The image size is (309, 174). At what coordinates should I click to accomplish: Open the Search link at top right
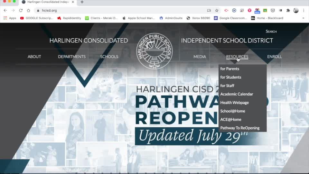pyautogui.click(x=271, y=31)
